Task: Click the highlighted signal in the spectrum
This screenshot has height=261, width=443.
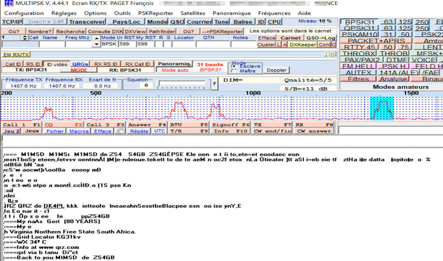Action: (x=382, y=108)
